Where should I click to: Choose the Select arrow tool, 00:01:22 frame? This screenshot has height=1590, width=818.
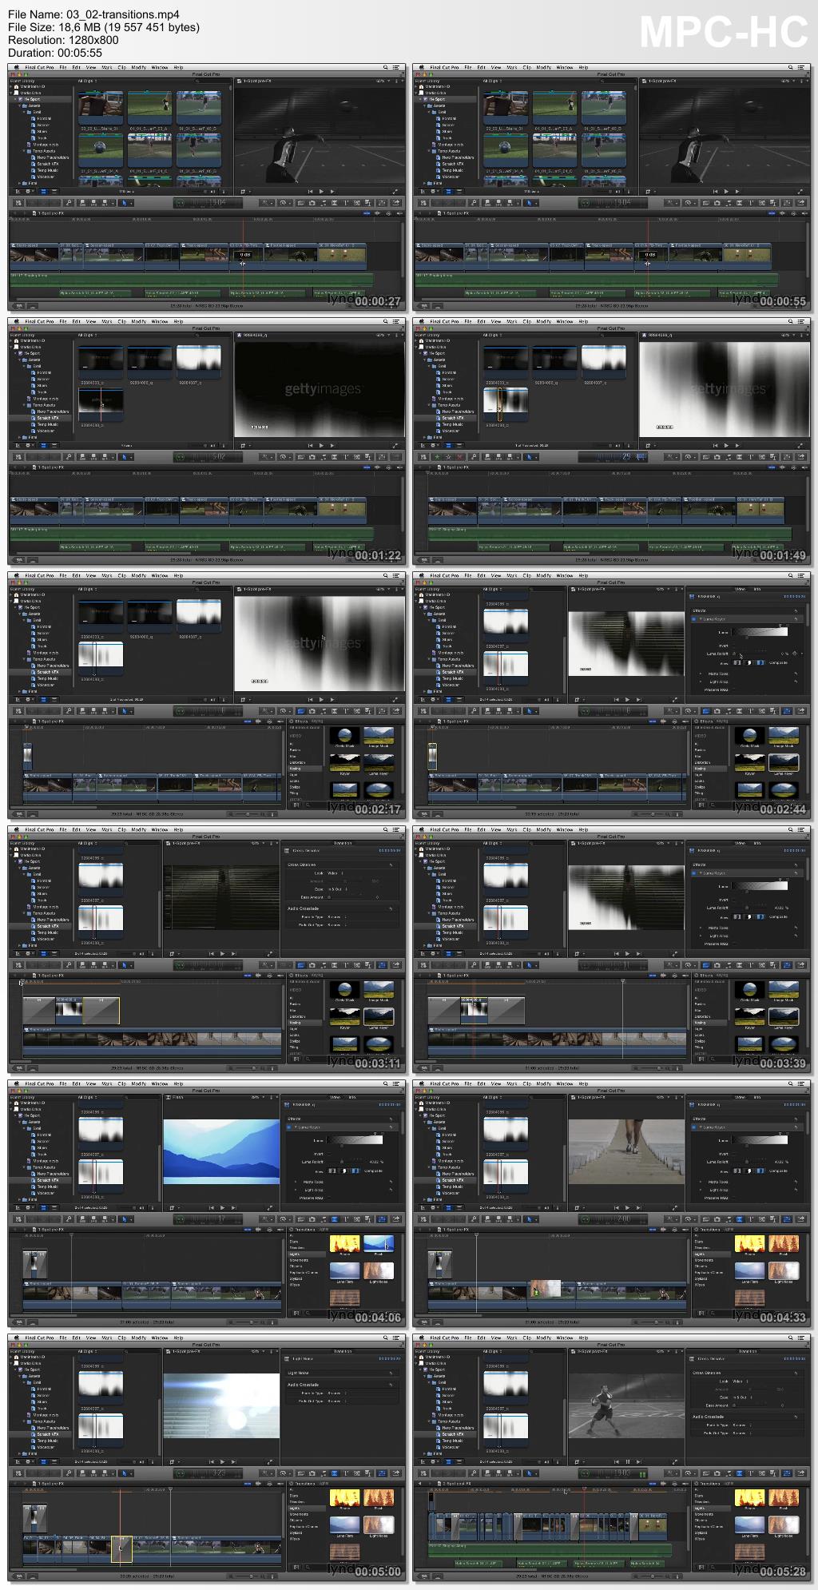click(123, 457)
